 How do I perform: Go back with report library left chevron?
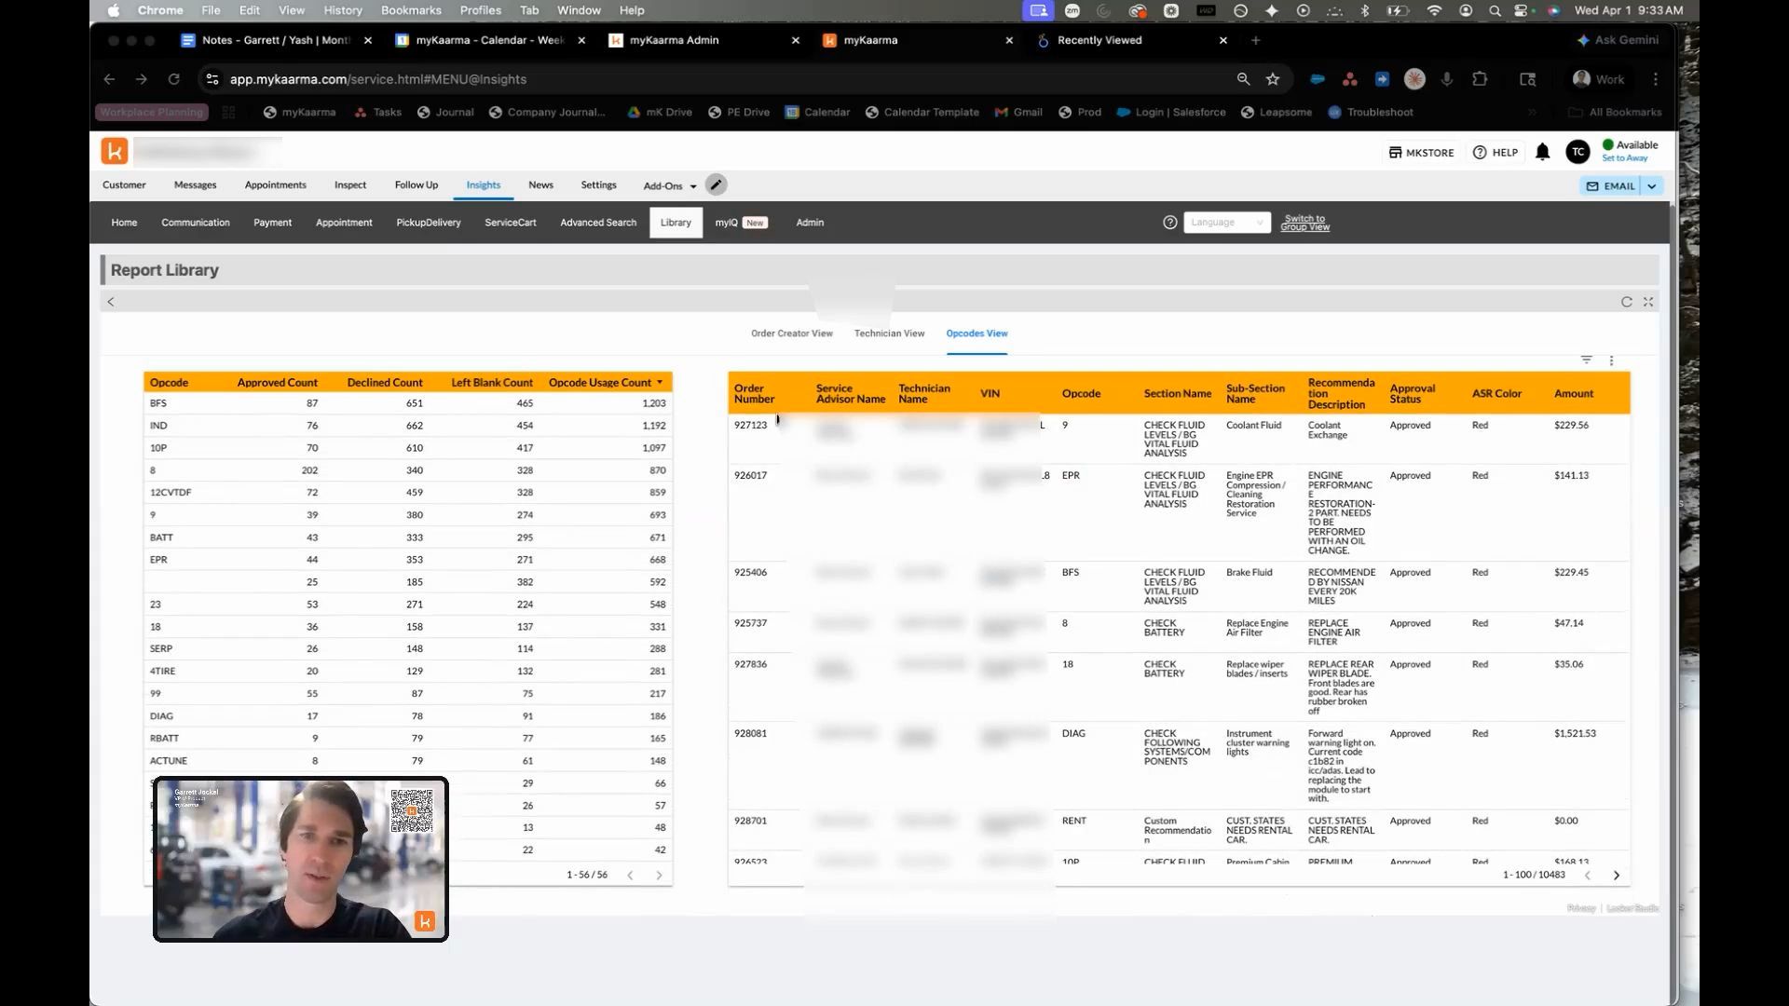tap(111, 302)
